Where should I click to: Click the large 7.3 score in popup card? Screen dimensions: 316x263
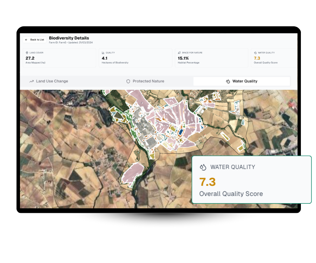208,182
